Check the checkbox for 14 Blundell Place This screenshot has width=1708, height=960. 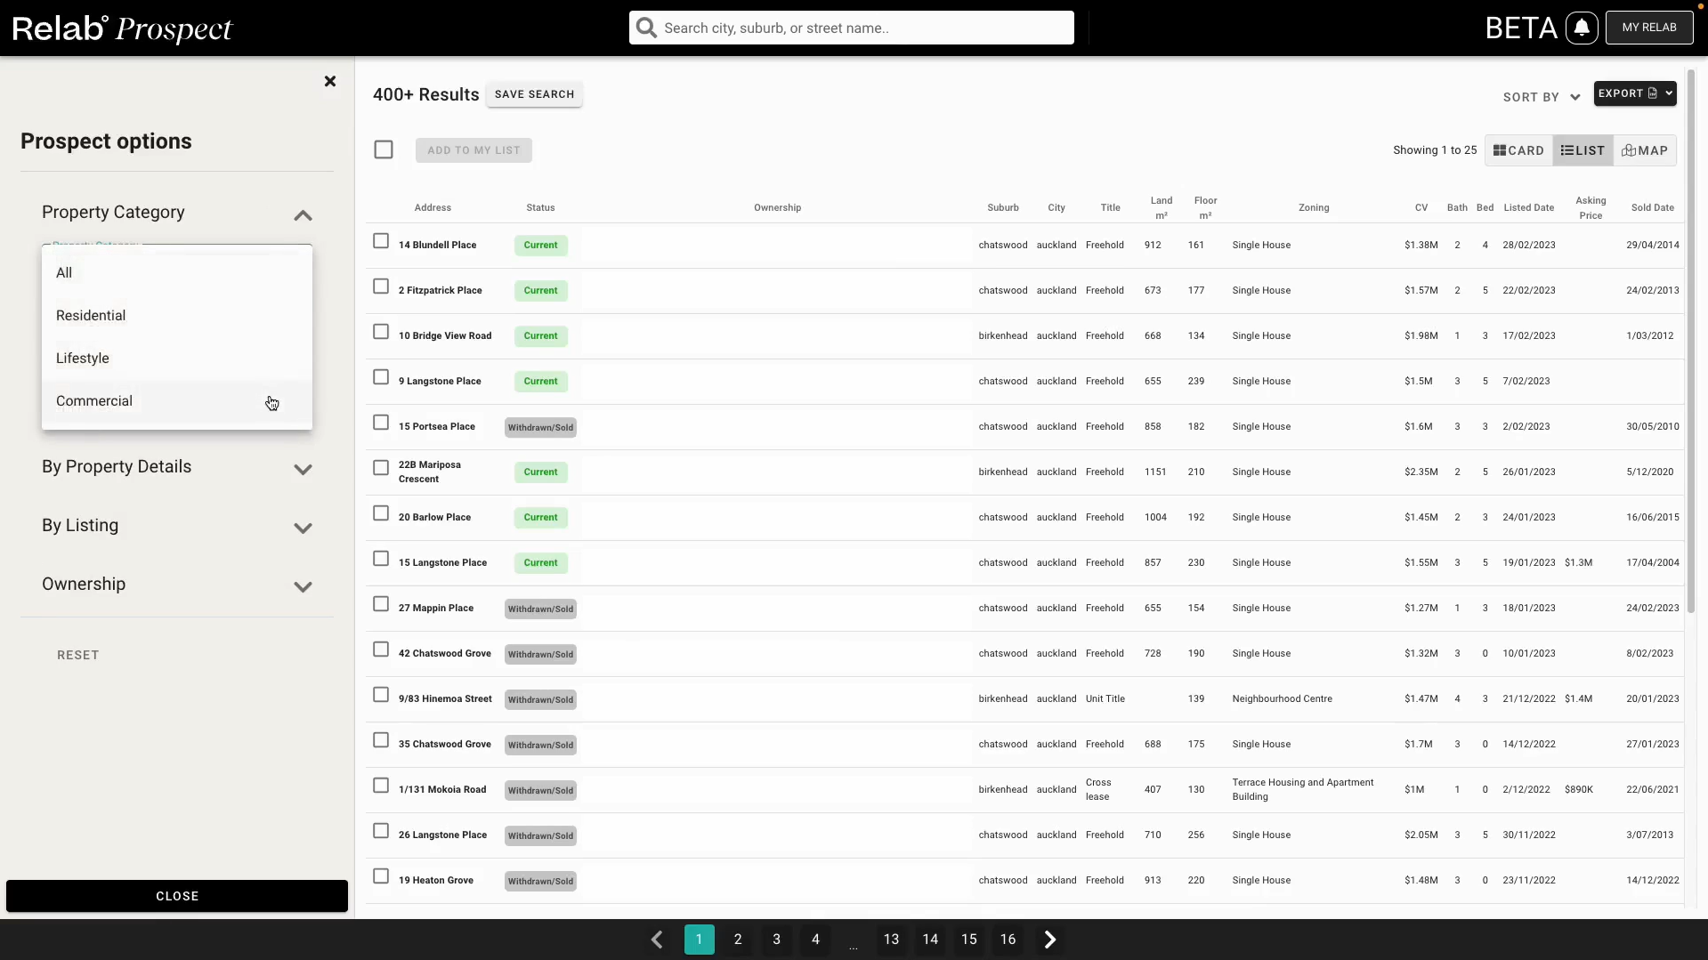[x=381, y=240]
